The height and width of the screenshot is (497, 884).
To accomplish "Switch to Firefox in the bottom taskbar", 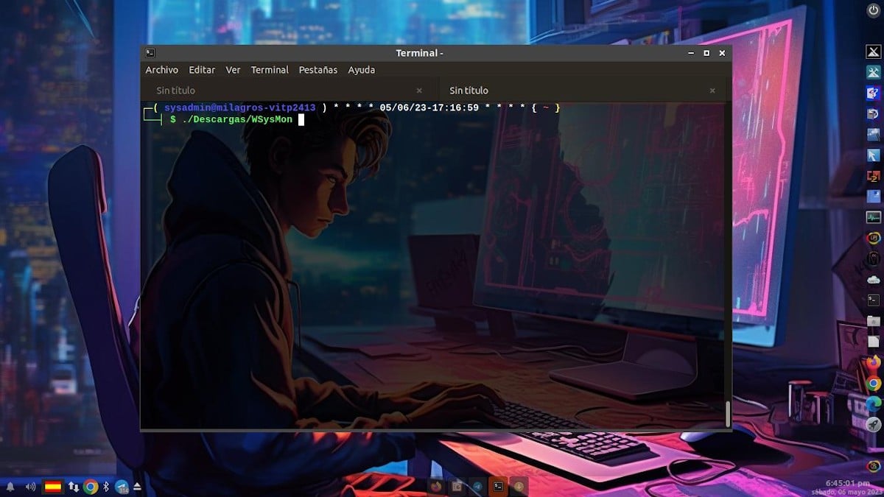I will point(437,486).
